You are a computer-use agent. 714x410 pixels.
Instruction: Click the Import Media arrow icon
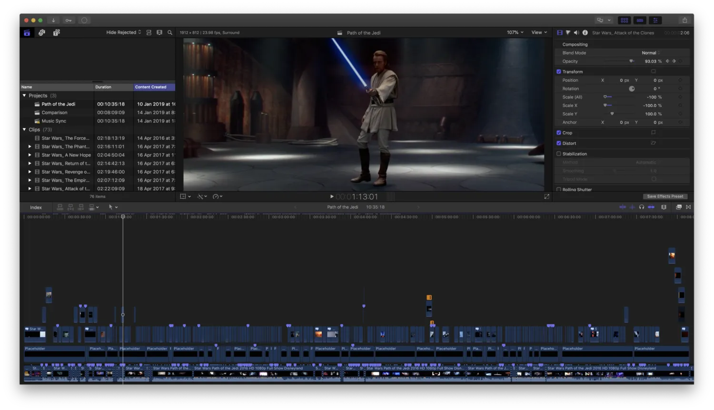pos(53,20)
